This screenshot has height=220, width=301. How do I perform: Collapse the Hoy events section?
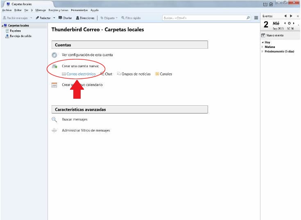[263, 43]
